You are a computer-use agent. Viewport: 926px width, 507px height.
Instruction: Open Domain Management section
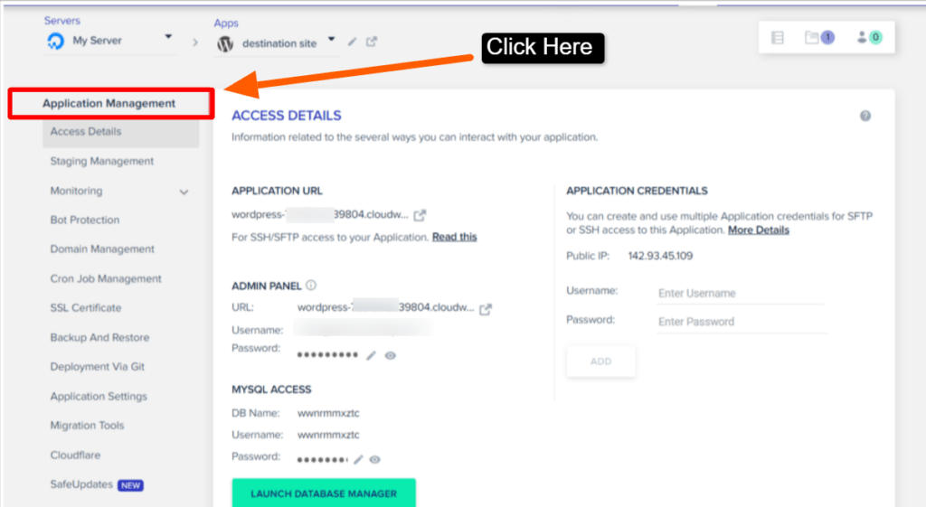tap(102, 249)
